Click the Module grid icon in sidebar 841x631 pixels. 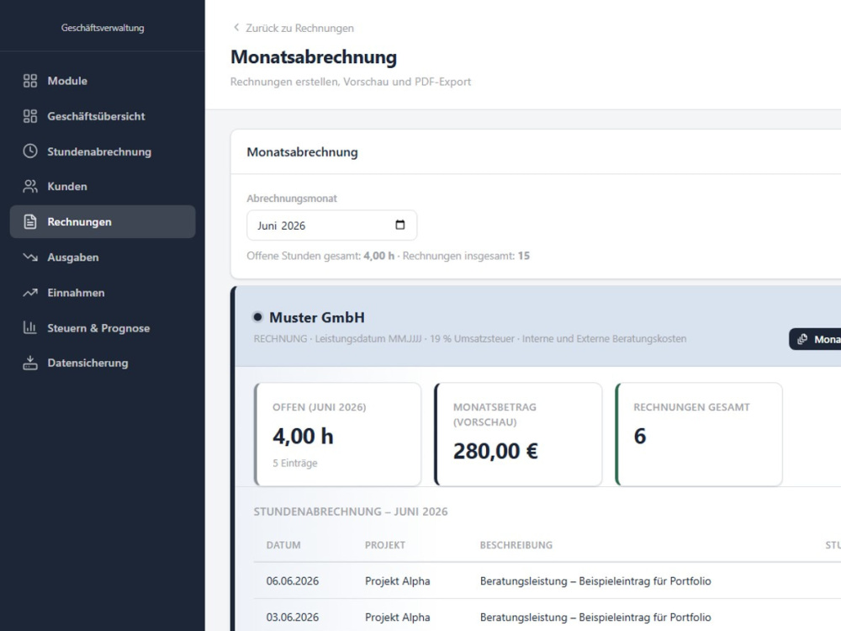[30, 81]
